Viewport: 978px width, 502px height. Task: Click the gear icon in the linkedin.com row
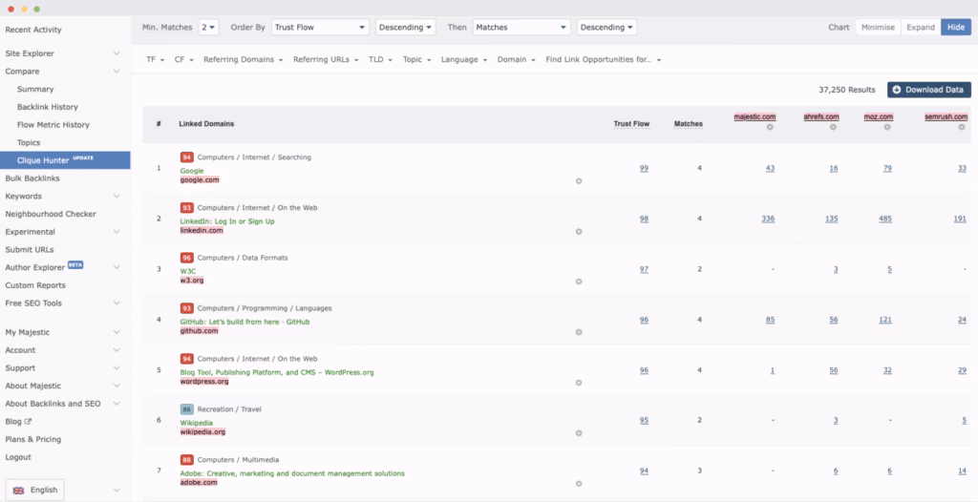[x=579, y=231]
